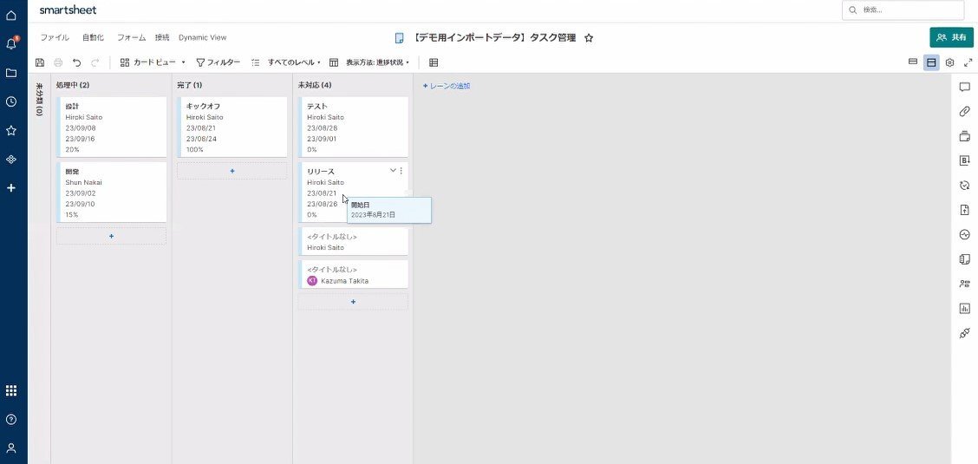Viewport: 978px width, 464px height.
Task: Open the リリース card three-dot menu
Action: click(401, 170)
